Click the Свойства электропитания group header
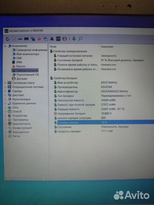Viewport: 154px width, 205px height. pyautogui.click(x=68, y=51)
